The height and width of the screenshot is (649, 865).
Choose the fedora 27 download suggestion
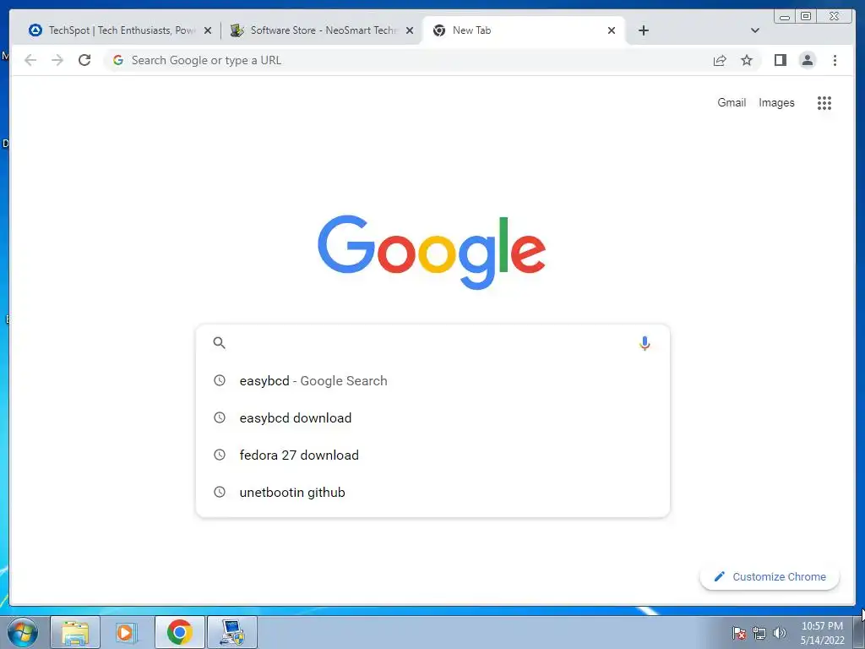432,455
